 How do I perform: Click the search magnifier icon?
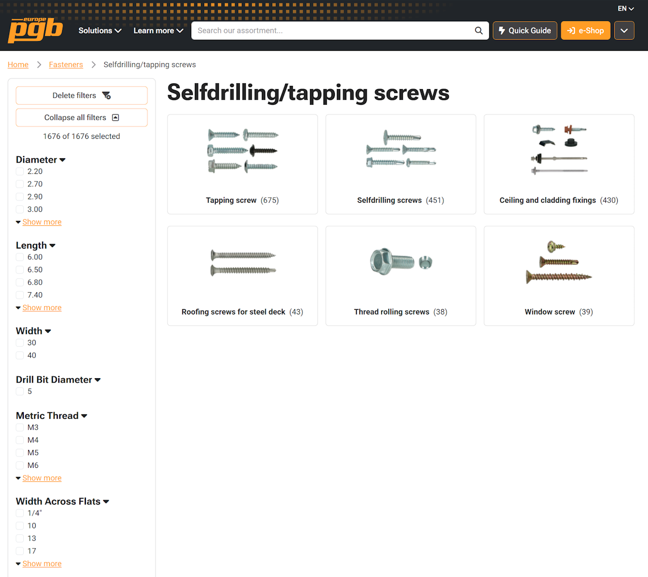click(478, 31)
